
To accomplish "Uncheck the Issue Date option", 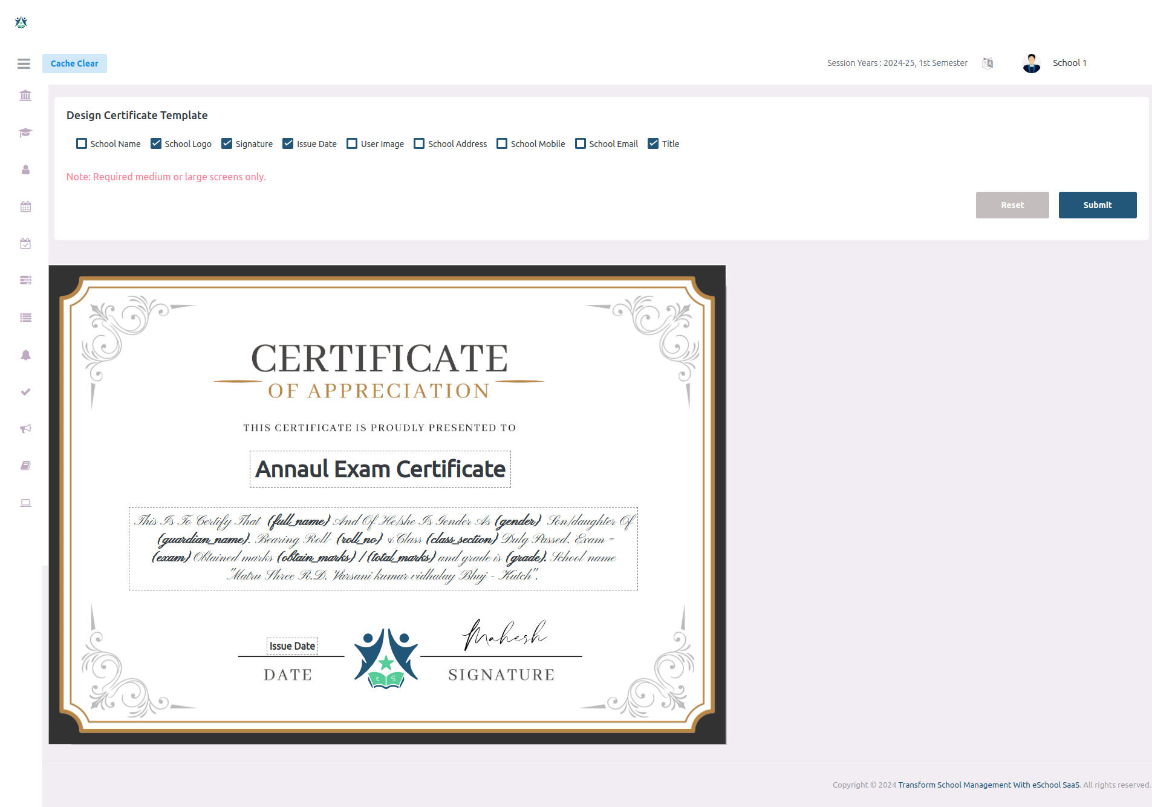I will pos(288,143).
